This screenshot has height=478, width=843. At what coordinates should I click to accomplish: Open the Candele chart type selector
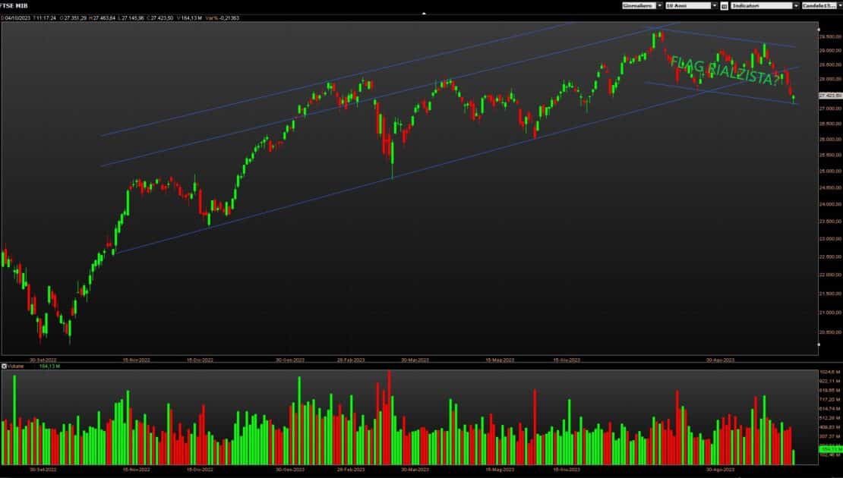[x=822, y=5]
